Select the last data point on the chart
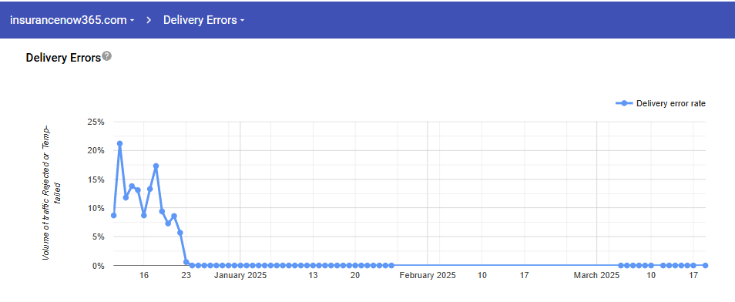 (706, 266)
